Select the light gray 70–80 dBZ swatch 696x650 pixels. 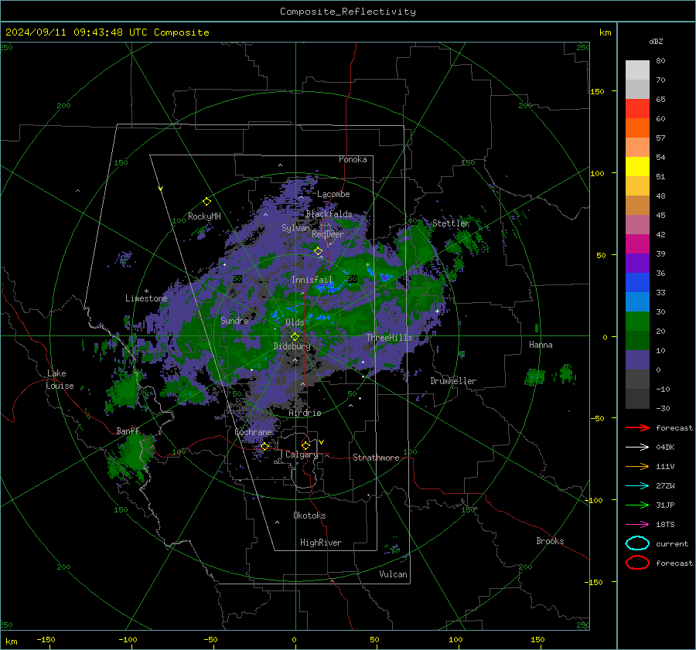(637, 70)
